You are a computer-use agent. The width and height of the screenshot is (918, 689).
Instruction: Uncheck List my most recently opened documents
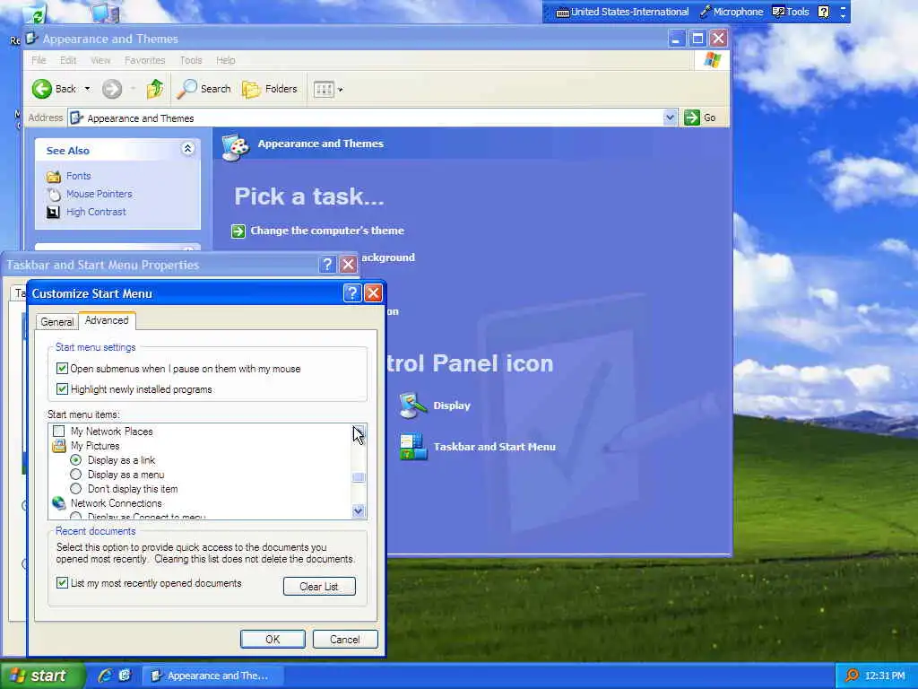pyautogui.click(x=62, y=583)
